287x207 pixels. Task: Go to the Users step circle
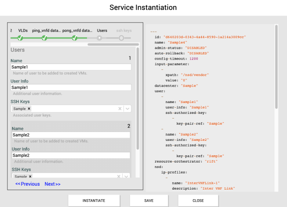100,38
